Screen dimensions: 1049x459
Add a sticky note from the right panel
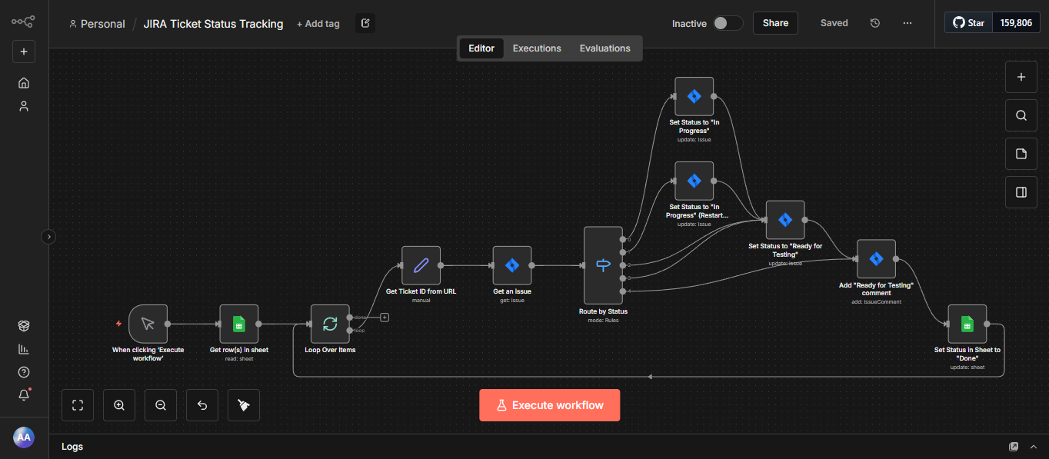point(1021,154)
